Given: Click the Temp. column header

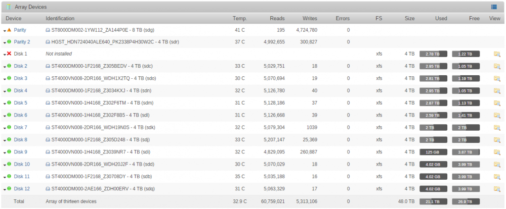Looking at the screenshot, I should (x=240, y=18).
